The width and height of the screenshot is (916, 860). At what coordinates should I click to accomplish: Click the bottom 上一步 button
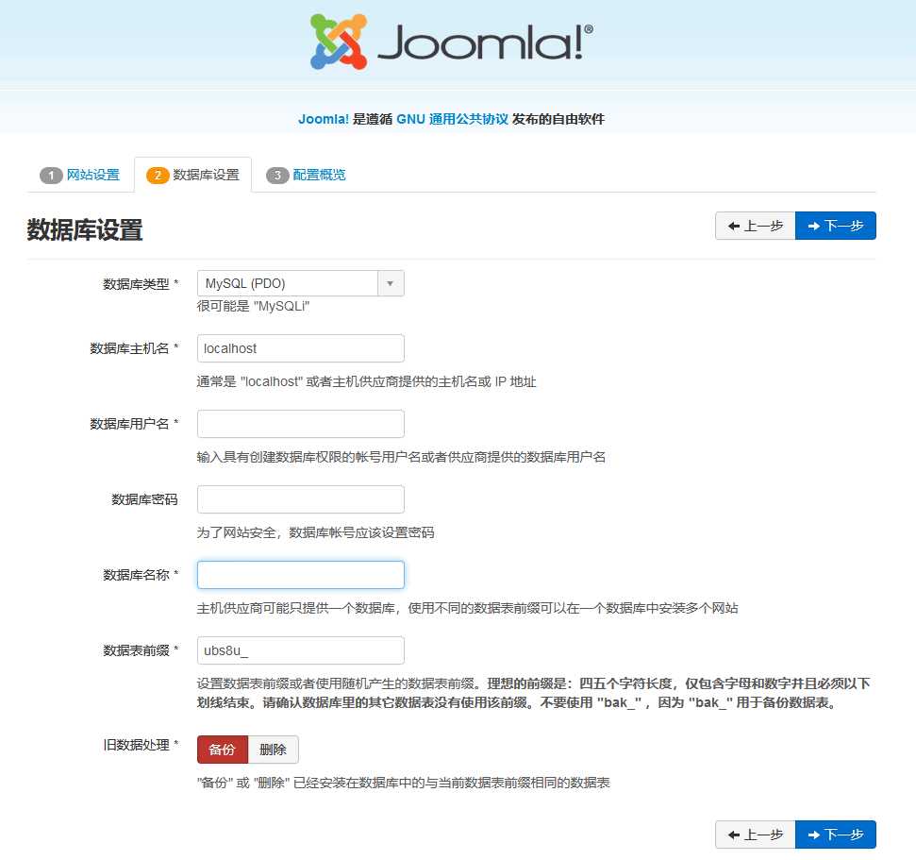[756, 835]
